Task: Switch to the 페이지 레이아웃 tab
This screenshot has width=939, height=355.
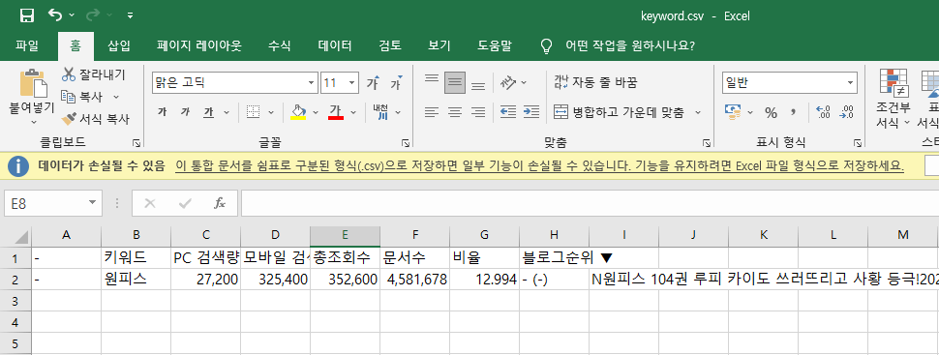Action: [x=199, y=46]
